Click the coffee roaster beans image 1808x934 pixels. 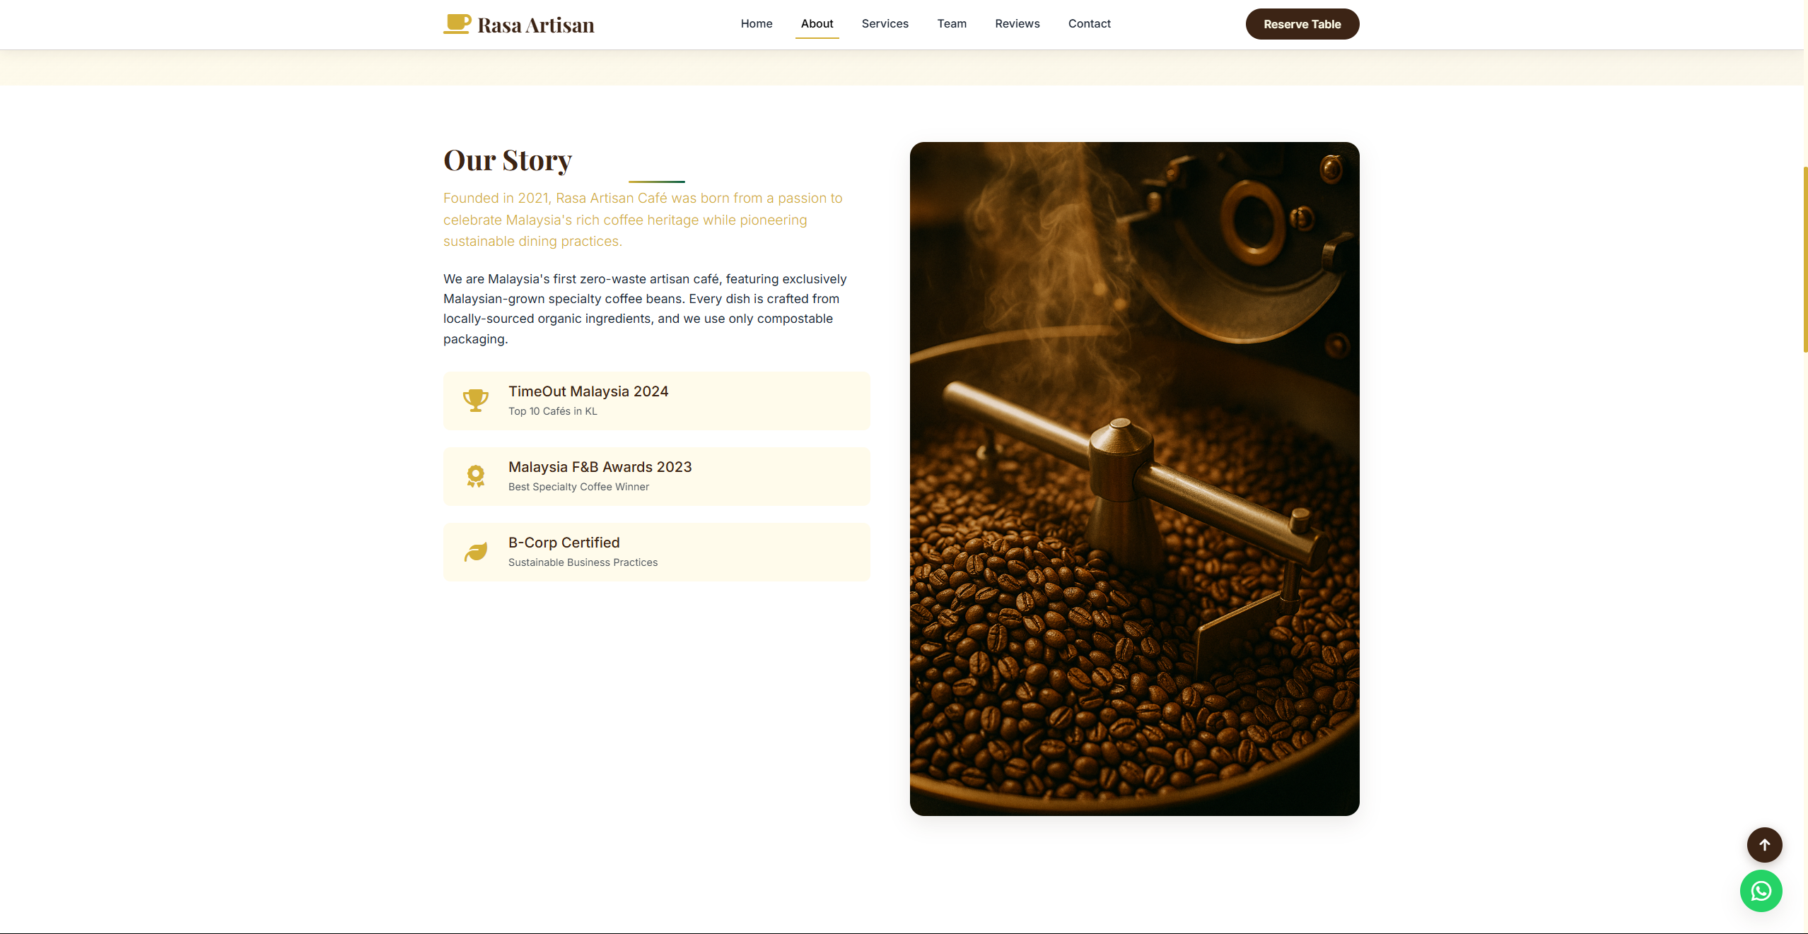pos(1135,479)
